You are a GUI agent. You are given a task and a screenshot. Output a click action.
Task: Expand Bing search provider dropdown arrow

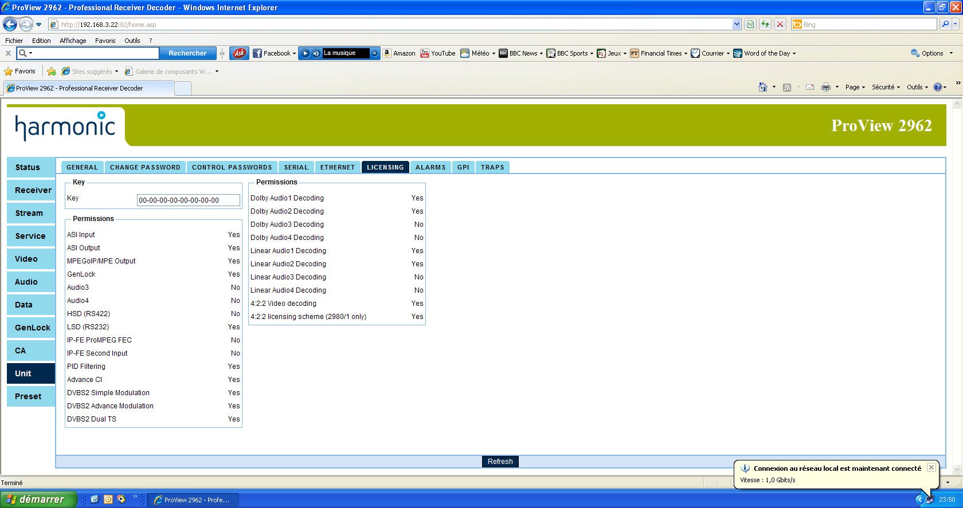[x=956, y=24]
